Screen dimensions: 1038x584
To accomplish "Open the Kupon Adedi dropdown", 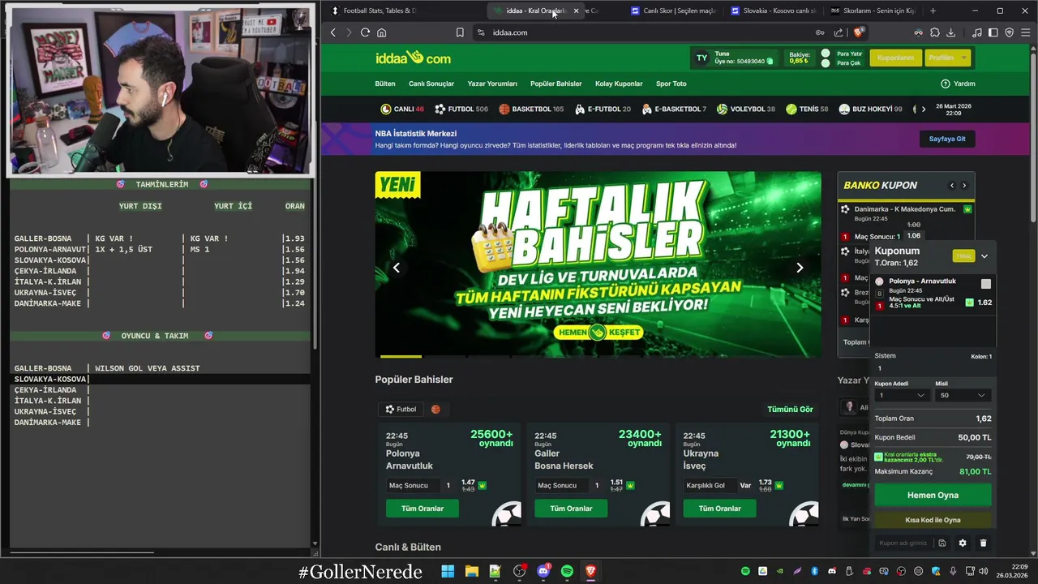I will (x=902, y=395).
